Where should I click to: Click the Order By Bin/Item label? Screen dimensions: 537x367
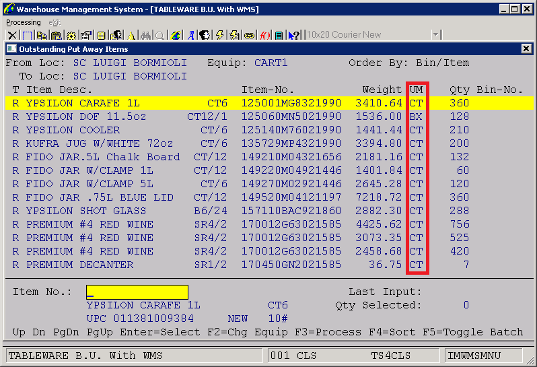[x=409, y=63]
